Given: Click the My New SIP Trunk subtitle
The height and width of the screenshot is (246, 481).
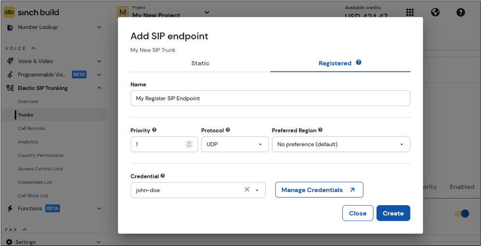Looking at the screenshot, I should (x=153, y=50).
